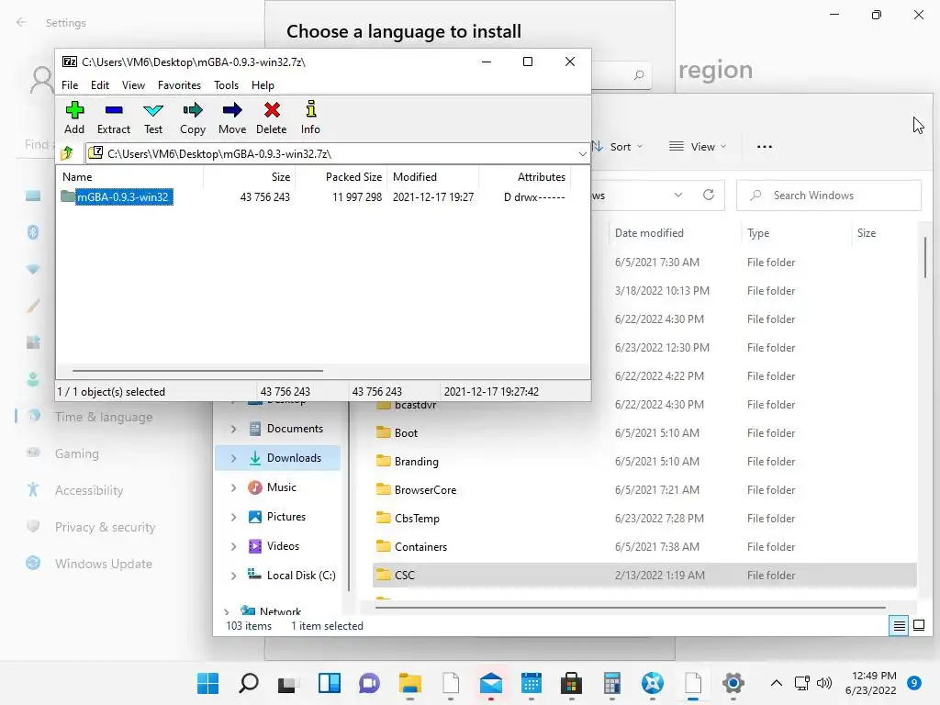
Task: Show hidden system tray icons
Action: [777, 683]
